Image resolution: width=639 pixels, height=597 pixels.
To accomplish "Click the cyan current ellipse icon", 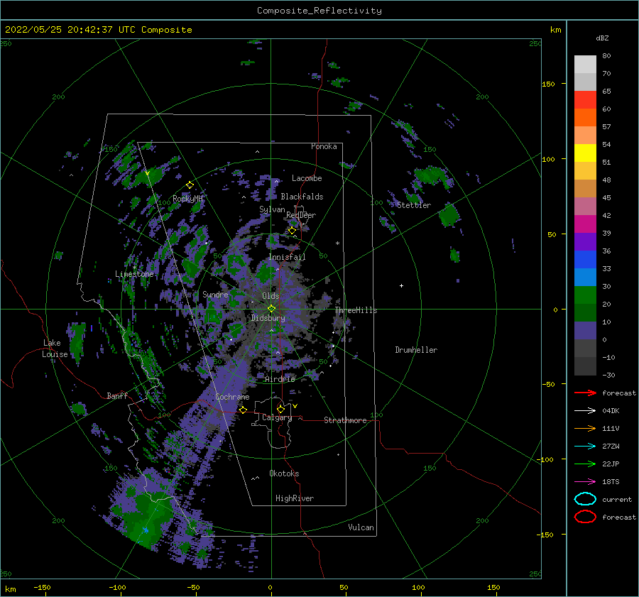I will pos(585,499).
